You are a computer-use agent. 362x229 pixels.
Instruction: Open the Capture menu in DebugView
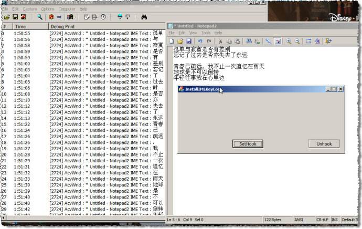click(x=29, y=9)
